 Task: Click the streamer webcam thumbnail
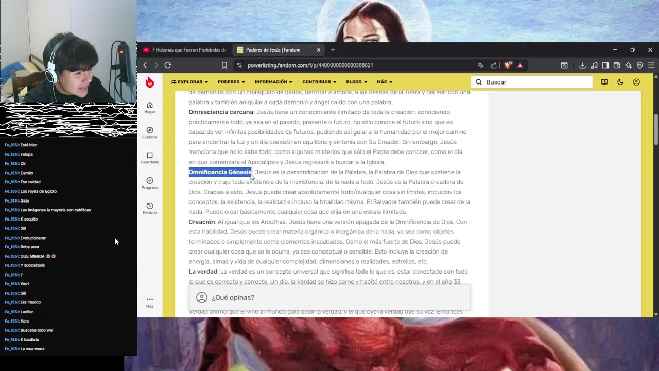click(68, 52)
